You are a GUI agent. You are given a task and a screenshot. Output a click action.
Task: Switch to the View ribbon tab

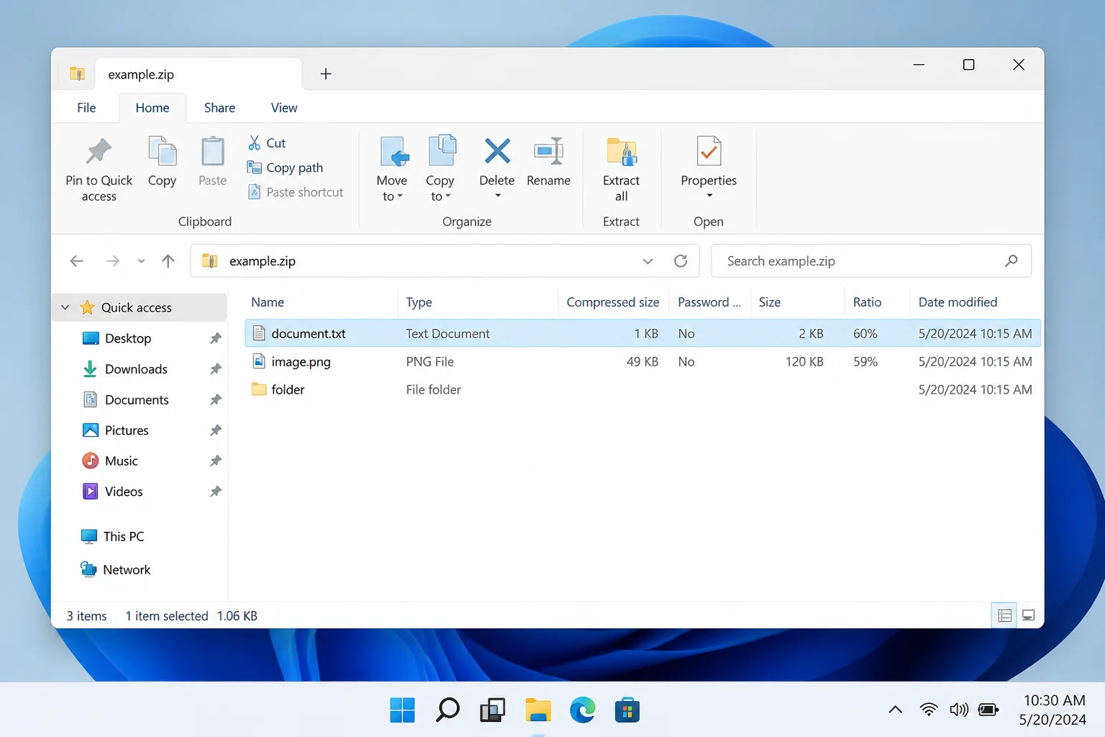coord(284,108)
